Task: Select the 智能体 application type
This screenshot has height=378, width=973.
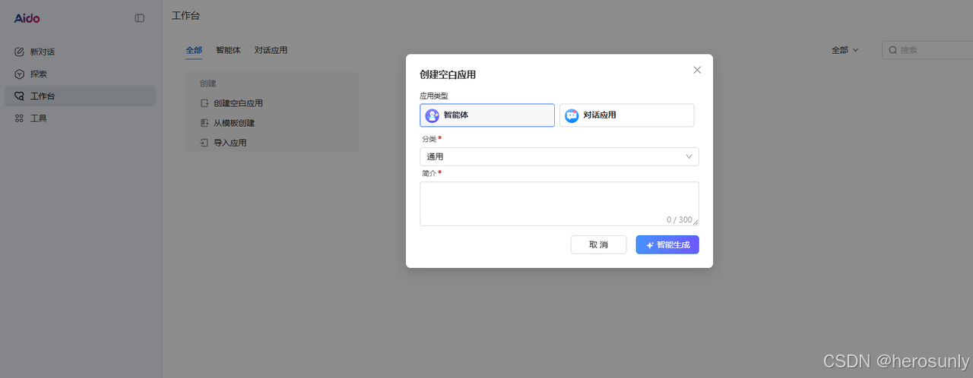Action: (487, 115)
